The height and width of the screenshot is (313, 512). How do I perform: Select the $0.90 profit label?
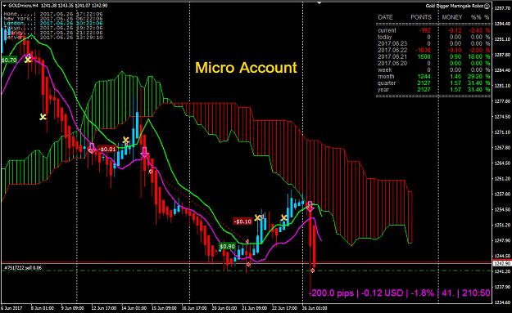pos(227,247)
